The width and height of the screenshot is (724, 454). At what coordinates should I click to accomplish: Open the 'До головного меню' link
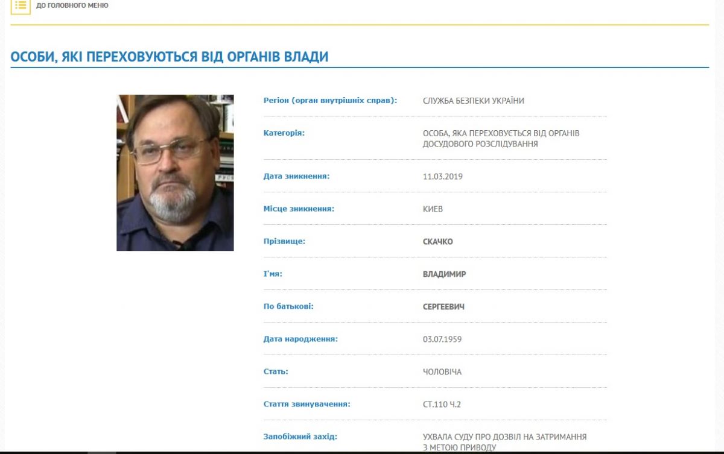[x=72, y=5]
